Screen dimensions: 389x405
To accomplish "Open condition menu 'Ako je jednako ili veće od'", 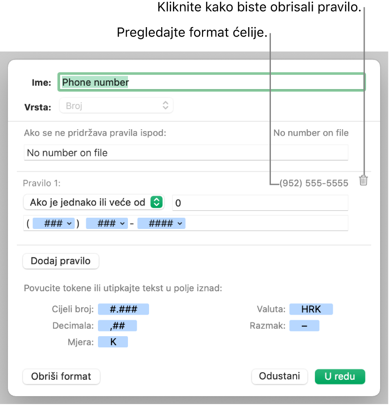I will click(94, 202).
